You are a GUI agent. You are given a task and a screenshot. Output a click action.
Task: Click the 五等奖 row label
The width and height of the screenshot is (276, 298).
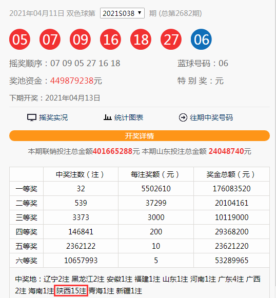point(27,246)
